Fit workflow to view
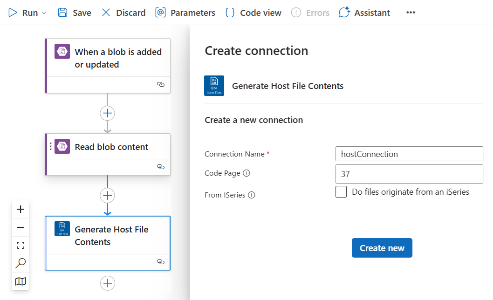 pos(21,245)
